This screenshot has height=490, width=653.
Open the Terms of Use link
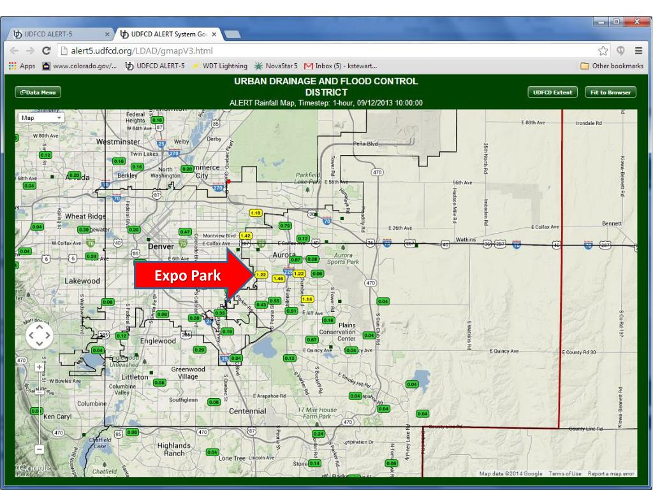click(x=565, y=473)
